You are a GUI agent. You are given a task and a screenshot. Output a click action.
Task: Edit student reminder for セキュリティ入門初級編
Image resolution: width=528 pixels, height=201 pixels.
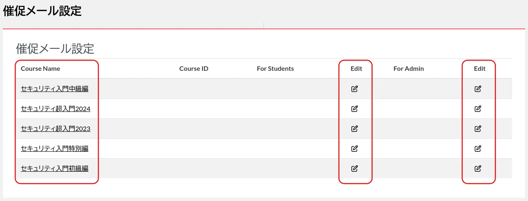click(355, 168)
